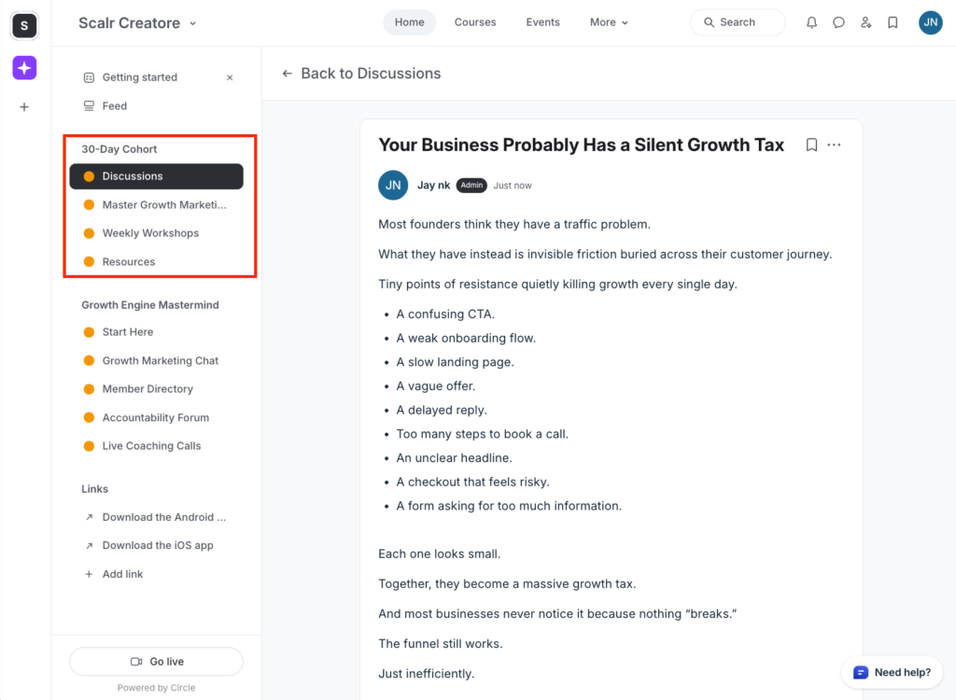Viewport: 956px width, 700px height.
Task: Click the orange dot beside Start Here
Action: click(x=89, y=332)
